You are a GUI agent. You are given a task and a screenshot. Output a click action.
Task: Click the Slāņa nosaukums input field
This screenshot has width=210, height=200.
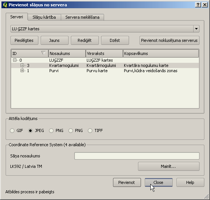[137, 156]
